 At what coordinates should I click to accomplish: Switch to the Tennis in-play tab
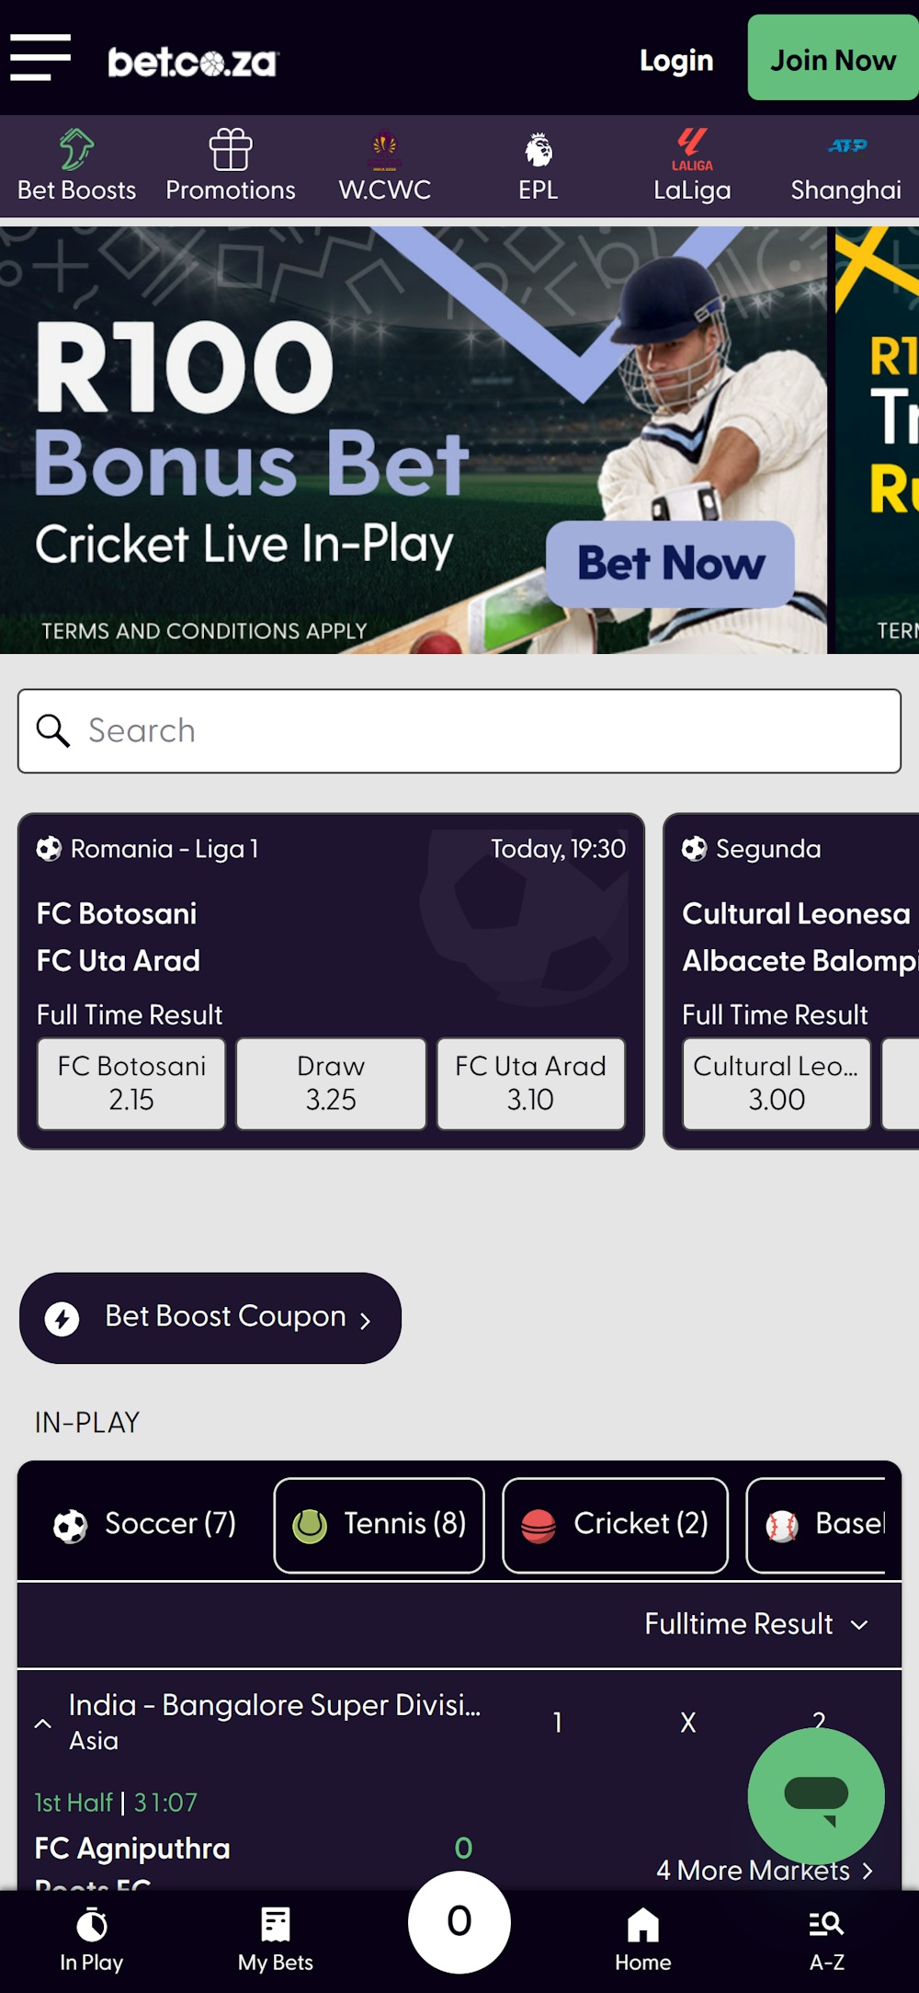[x=378, y=1524]
